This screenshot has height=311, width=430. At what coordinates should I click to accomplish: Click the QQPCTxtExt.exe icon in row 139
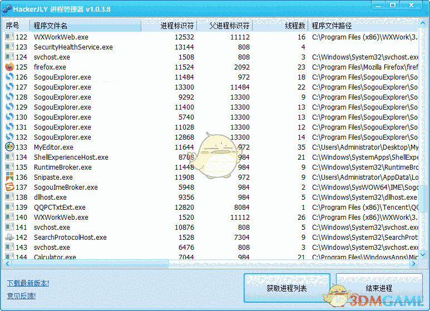click(x=9, y=207)
